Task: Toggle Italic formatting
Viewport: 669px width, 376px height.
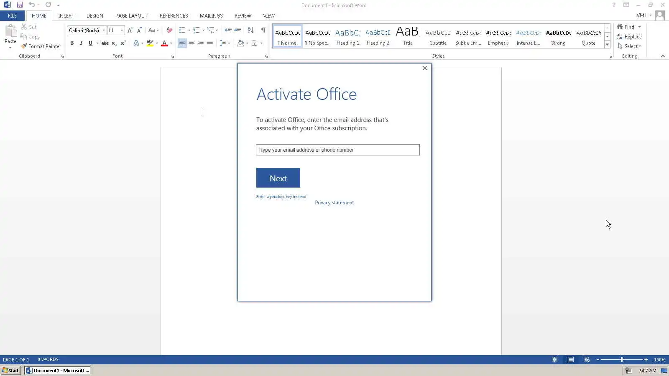Action: pyautogui.click(x=81, y=43)
